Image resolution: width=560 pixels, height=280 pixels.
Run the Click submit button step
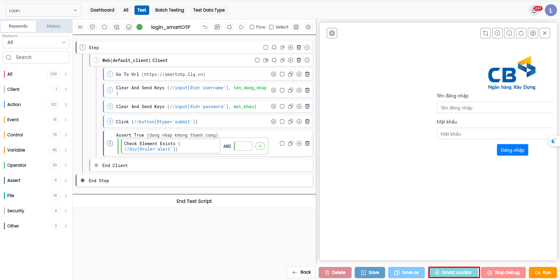click(273, 121)
